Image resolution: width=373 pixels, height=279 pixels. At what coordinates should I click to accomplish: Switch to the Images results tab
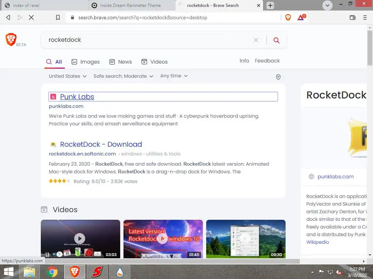[86, 62]
